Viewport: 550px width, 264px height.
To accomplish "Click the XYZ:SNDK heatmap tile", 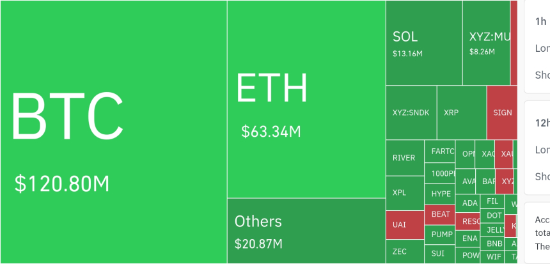I will pos(411,113).
